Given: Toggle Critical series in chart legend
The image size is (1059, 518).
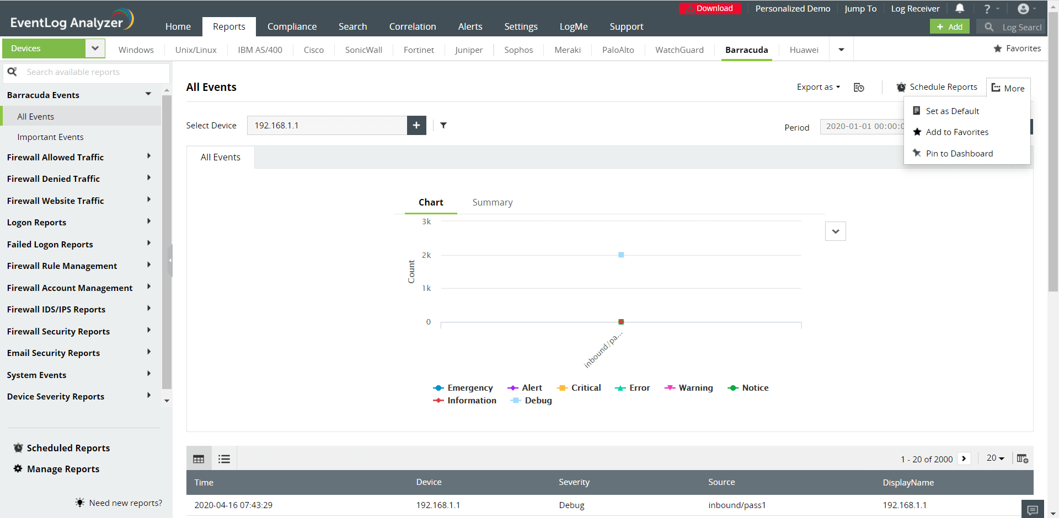Looking at the screenshot, I should click(x=579, y=388).
